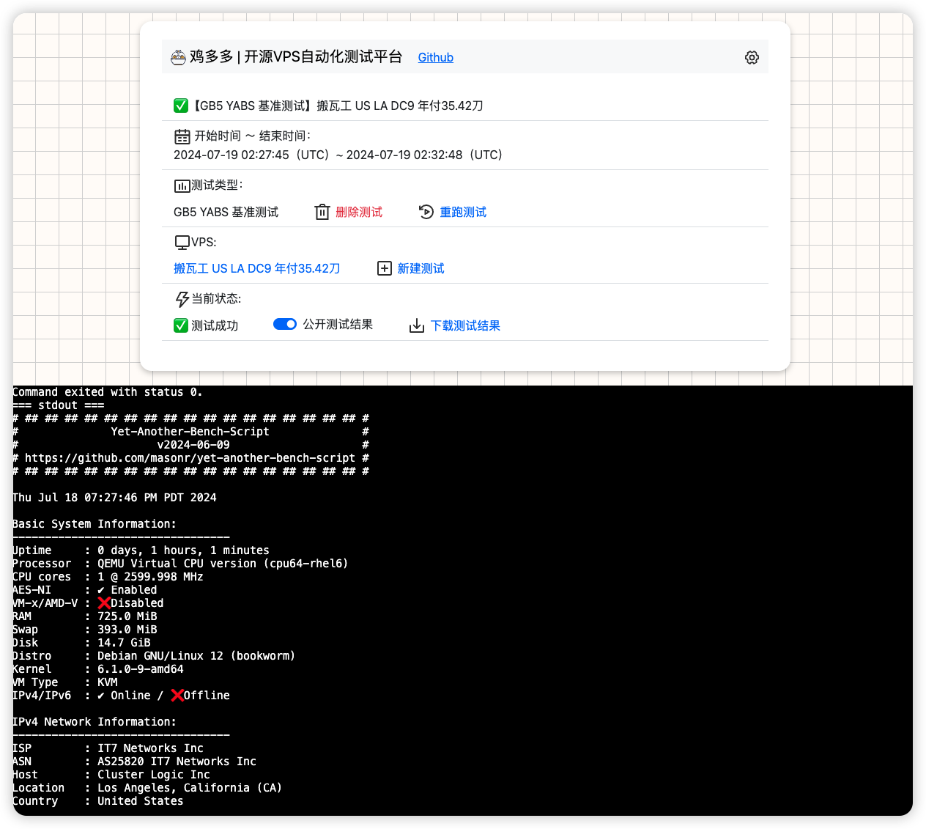Viewport: 926px width, 829px height.
Task: Click the trash icon to delete the test
Action: [322, 212]
